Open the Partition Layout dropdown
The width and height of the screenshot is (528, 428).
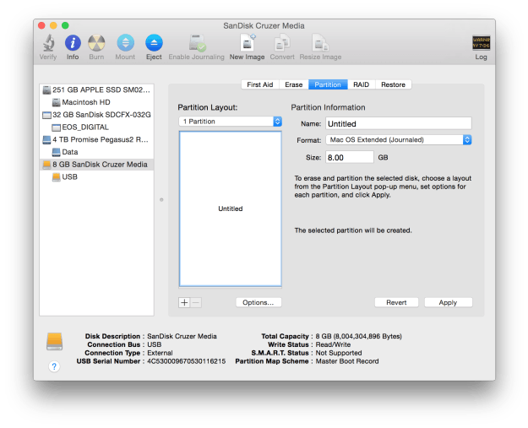click(231, 122)
